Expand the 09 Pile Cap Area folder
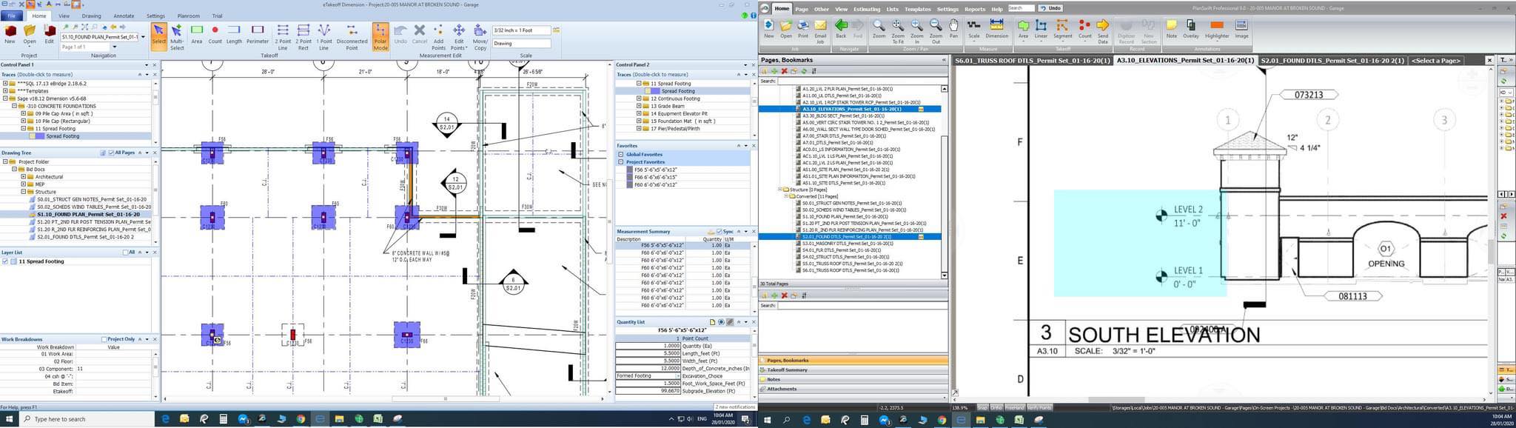Screen dimensions: 1516x428 [x=24, y=113]
